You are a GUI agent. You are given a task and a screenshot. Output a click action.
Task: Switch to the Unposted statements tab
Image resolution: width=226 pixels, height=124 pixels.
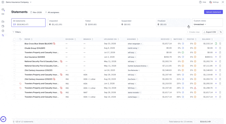[x=65, y=22]
